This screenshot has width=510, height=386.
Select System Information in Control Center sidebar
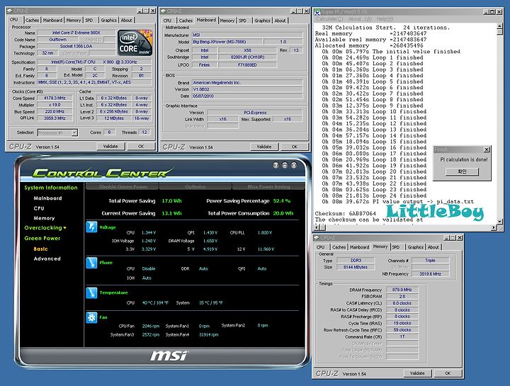[x=51, y=188]
